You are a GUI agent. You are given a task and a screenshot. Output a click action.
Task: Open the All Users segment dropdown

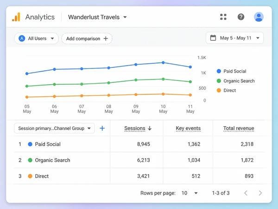coord(36,38)
